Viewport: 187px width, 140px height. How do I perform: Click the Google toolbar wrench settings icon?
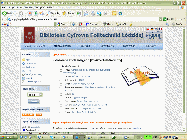click(167, 24)
